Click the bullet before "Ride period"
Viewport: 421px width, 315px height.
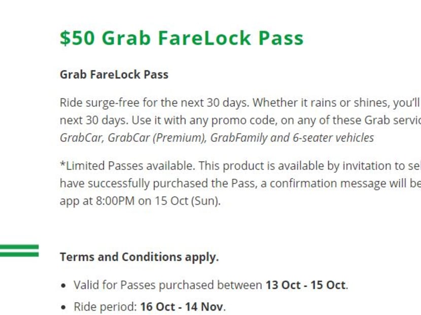(63, 307)
